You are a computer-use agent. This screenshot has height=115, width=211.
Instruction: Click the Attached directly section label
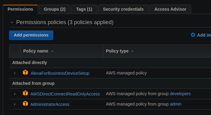pos(29,63)
